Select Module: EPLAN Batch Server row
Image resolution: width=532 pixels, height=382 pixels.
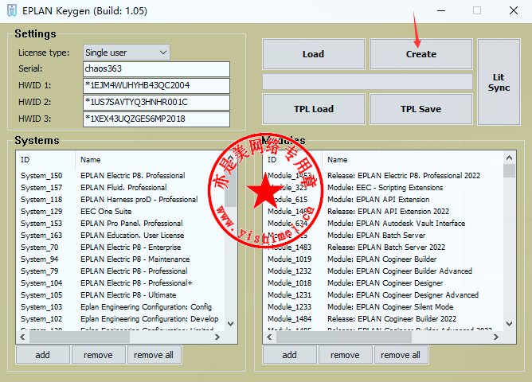(383, 236)
